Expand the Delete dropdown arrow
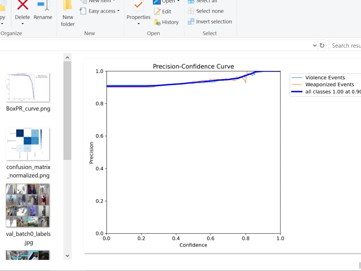This screenshot has height=271, width=361. [22, 24]
